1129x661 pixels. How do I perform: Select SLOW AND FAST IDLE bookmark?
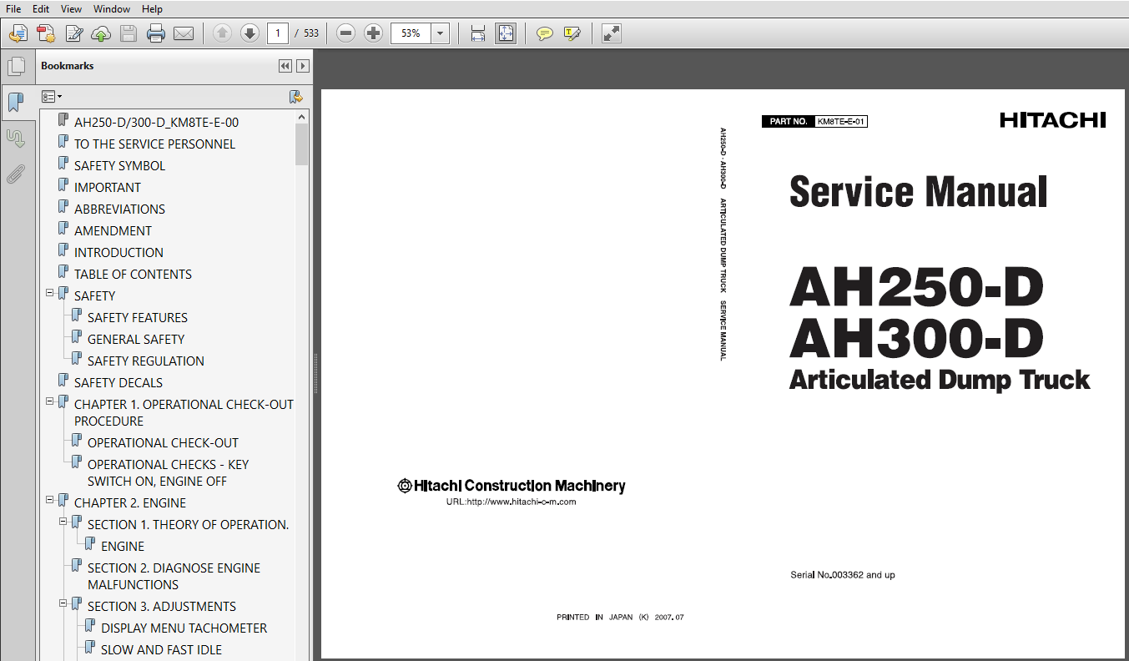[161, 650]
